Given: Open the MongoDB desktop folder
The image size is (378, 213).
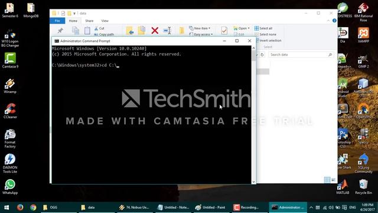Looking at the screenshot, I should pyautogui.click(x=31, y=10).
